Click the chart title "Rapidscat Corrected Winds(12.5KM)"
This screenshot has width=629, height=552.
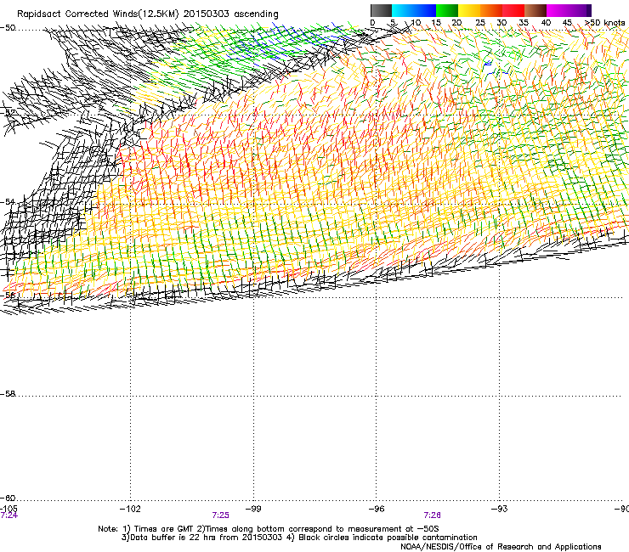pyautogui.click(x=98, y=14)
